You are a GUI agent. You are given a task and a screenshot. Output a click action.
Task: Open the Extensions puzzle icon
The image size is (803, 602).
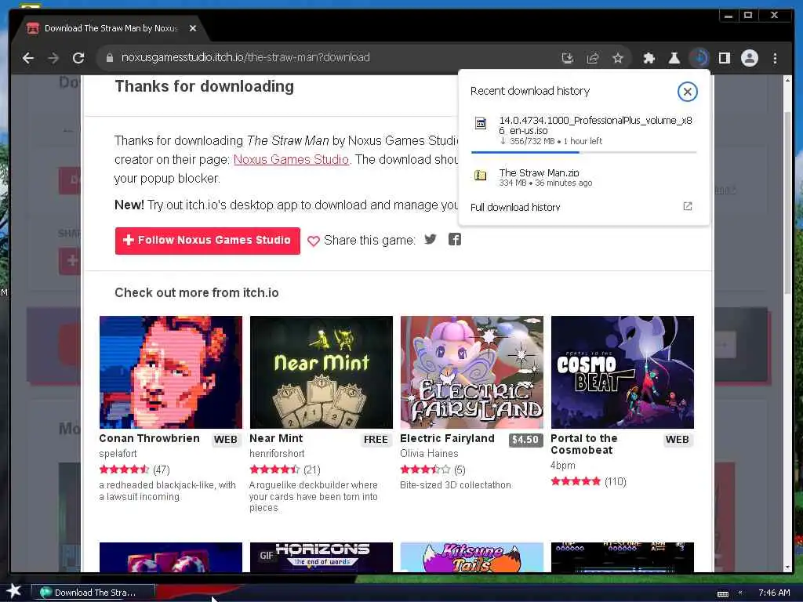[x=649, y=58]
